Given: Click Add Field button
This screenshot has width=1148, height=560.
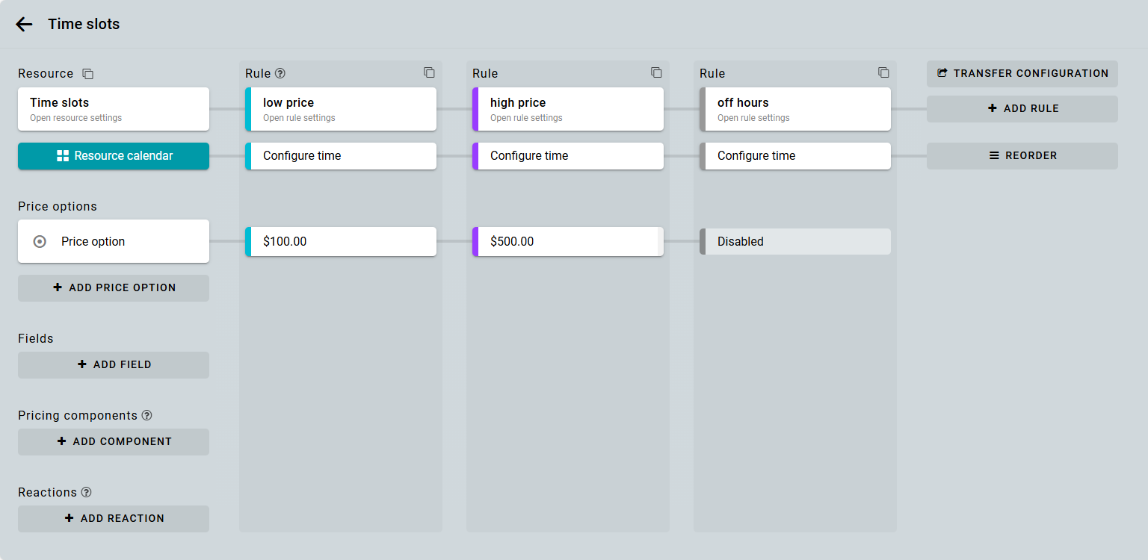Looking at the screenshot, I should pos(114,364).
